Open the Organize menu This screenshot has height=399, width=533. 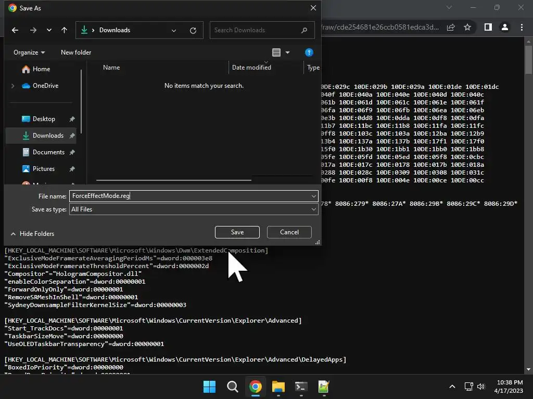[29, 52]
